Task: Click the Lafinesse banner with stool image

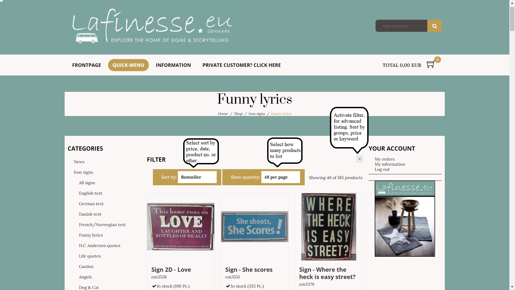Action: [x=405, y=219]
